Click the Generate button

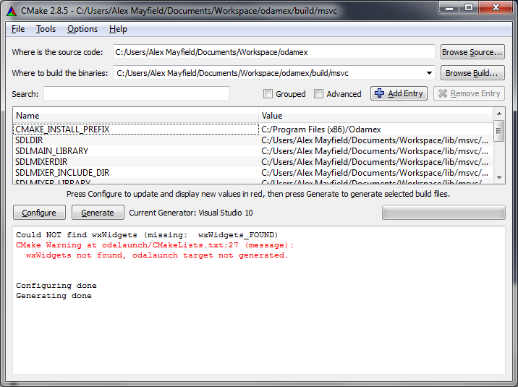click(98, 213)
